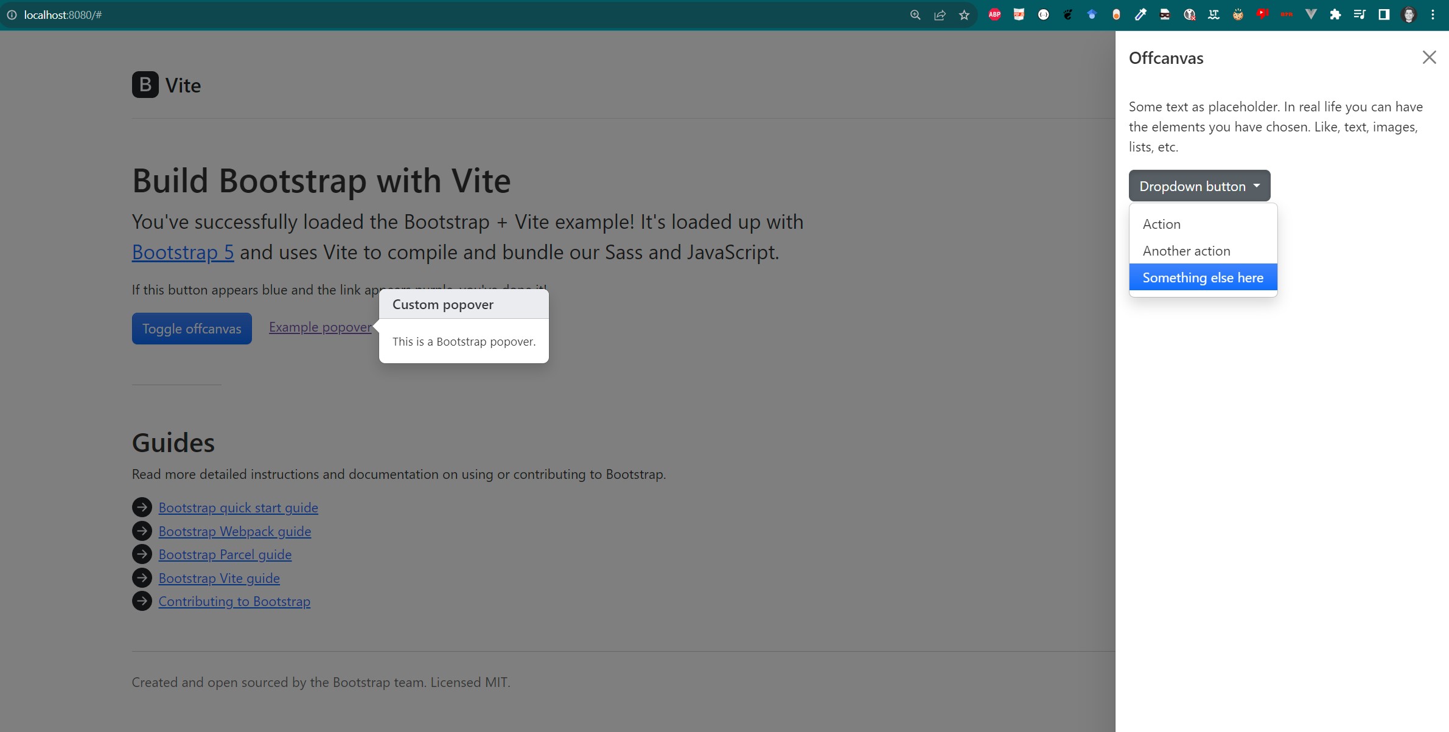
Task: Open the Bootstrap Vite guide link
Action: [219, 578]
